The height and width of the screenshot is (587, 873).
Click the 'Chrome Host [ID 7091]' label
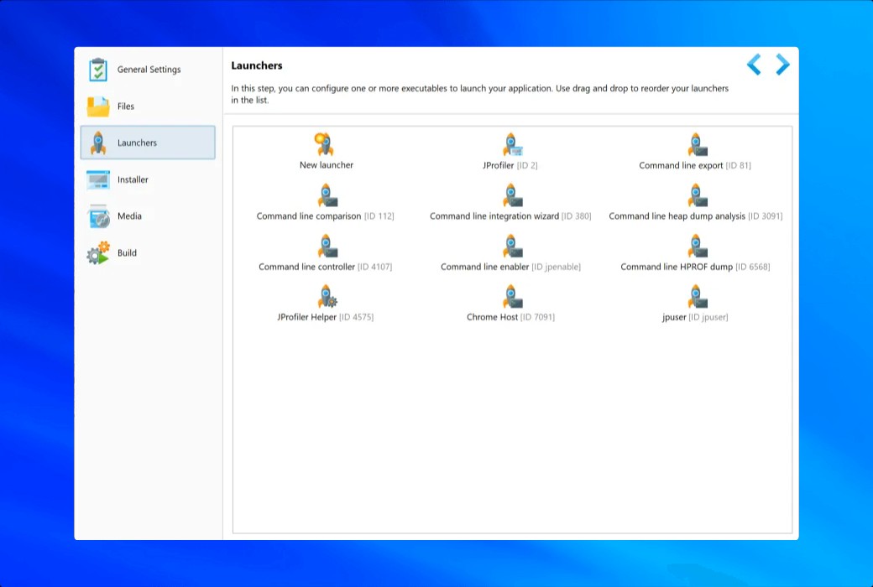[510, 317]
